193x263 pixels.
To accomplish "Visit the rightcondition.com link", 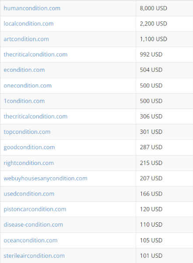I will [29, 163].
